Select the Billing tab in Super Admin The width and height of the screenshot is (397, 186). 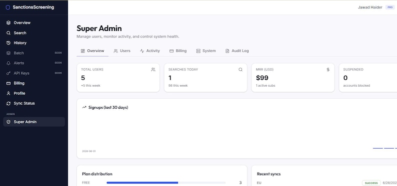(178, 51)
